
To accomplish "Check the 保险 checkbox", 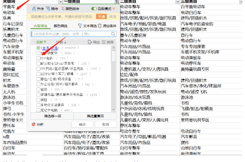I will 38,100.
